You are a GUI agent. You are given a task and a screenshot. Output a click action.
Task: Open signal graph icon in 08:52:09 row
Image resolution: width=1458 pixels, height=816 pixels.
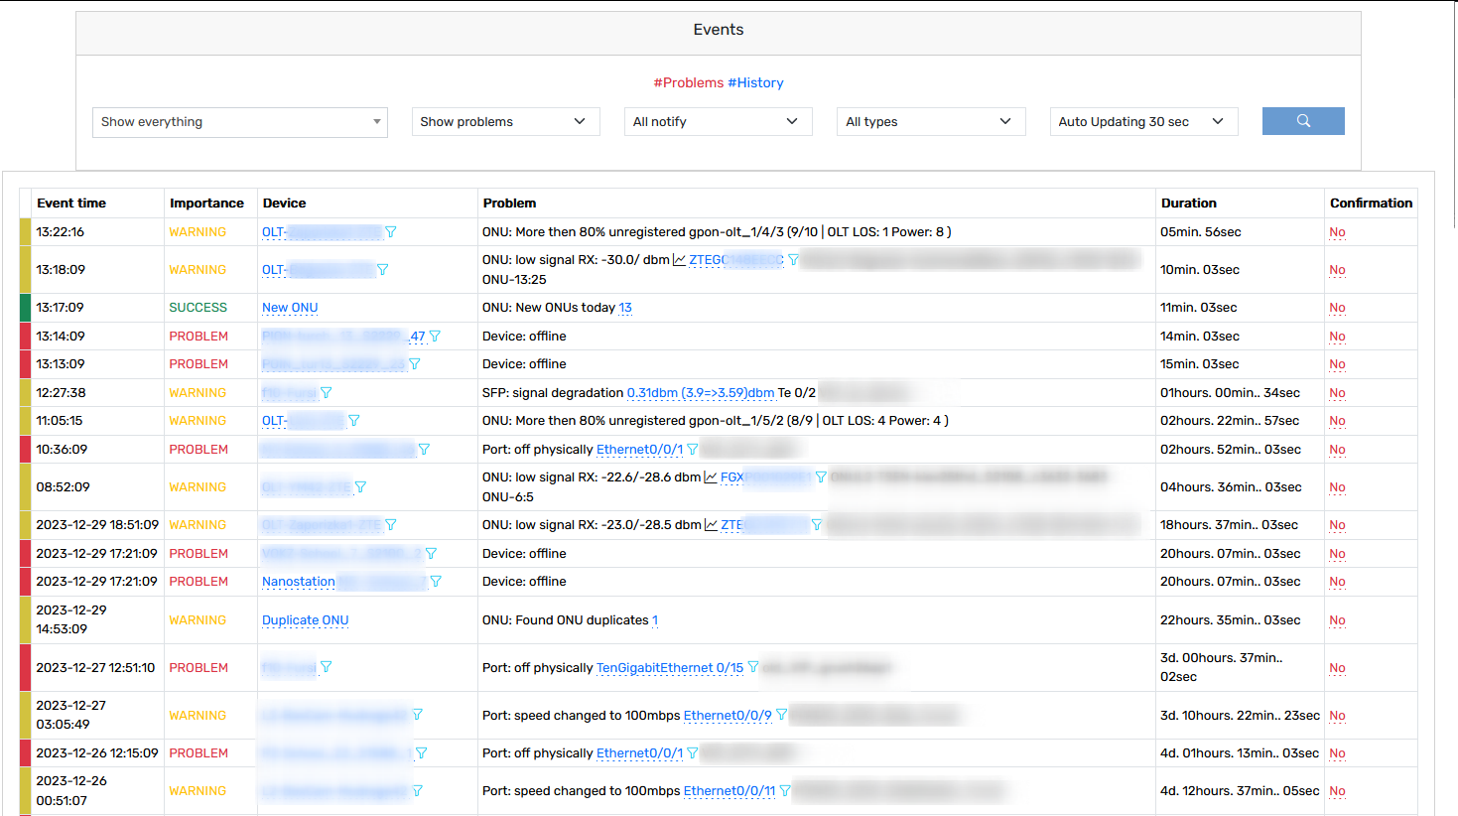pos(711,477)
